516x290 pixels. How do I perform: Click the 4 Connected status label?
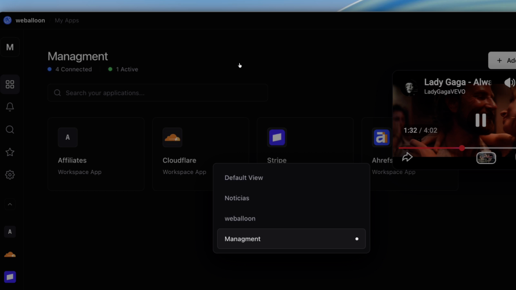coord(73,70)
